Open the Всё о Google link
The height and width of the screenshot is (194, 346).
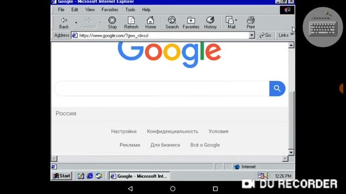(205, 145)
